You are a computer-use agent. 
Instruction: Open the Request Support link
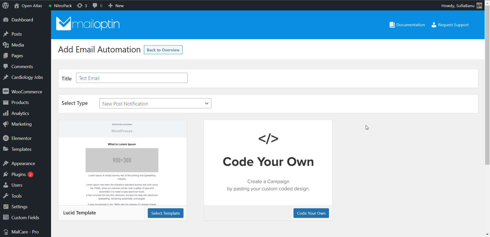click(450, 25)
